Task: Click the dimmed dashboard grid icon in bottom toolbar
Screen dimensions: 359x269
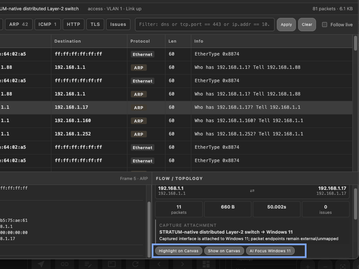Action: (206, 264)
